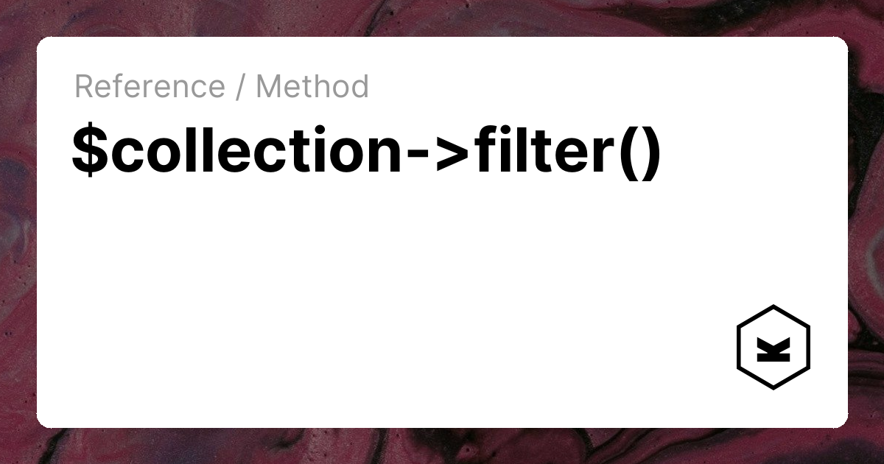The image size is (884, 464).
Task: Click the marbled background right of the card
Action: (x=866, y=232)
